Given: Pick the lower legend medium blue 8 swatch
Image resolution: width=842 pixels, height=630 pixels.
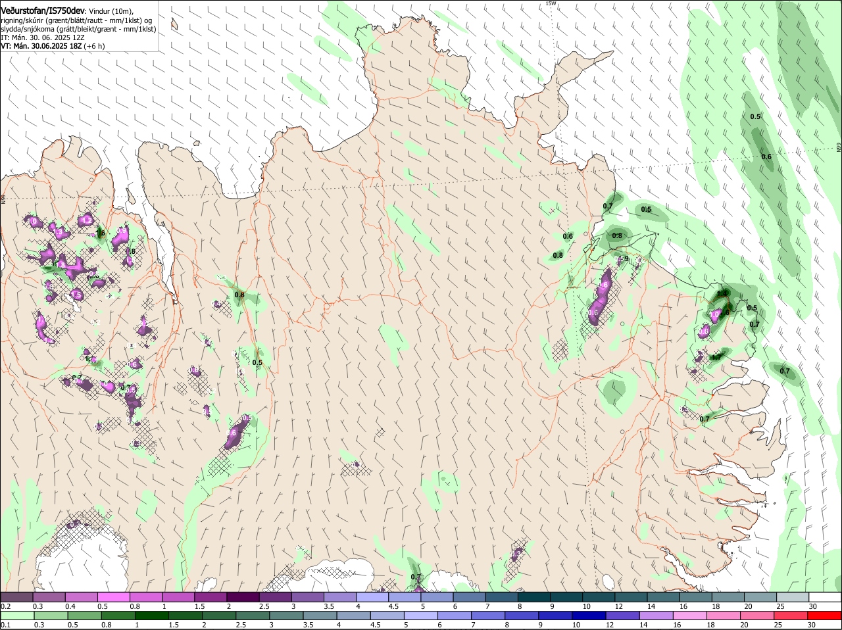Looking at the screenshot, I should [x=522, y=616].
